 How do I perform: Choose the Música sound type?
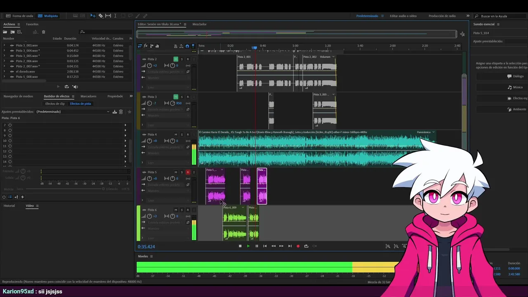click(502, 87)
